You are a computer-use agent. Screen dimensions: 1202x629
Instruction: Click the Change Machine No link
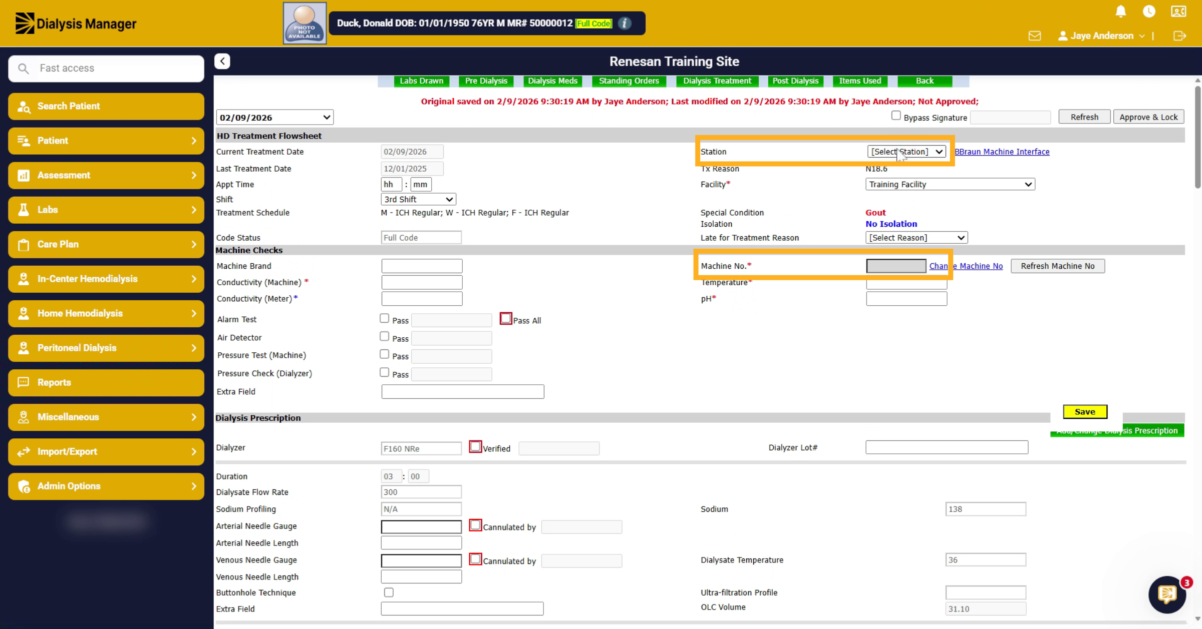pyautogui.click(x=966, y=266)
